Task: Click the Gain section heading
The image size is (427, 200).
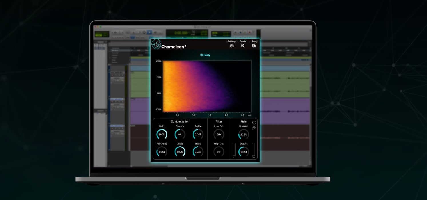Action: point(244,121)
